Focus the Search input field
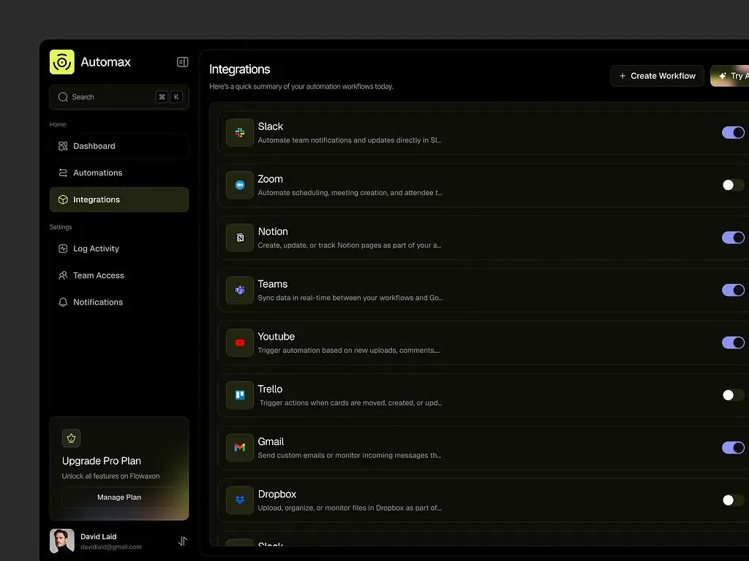Screen dimensions: 749x561 click(x=119, y=97)
